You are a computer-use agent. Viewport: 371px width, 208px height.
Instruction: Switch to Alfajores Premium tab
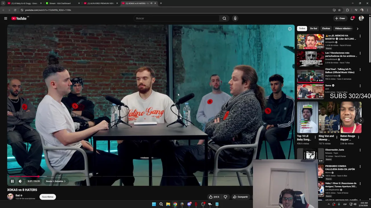pos(100,3)
